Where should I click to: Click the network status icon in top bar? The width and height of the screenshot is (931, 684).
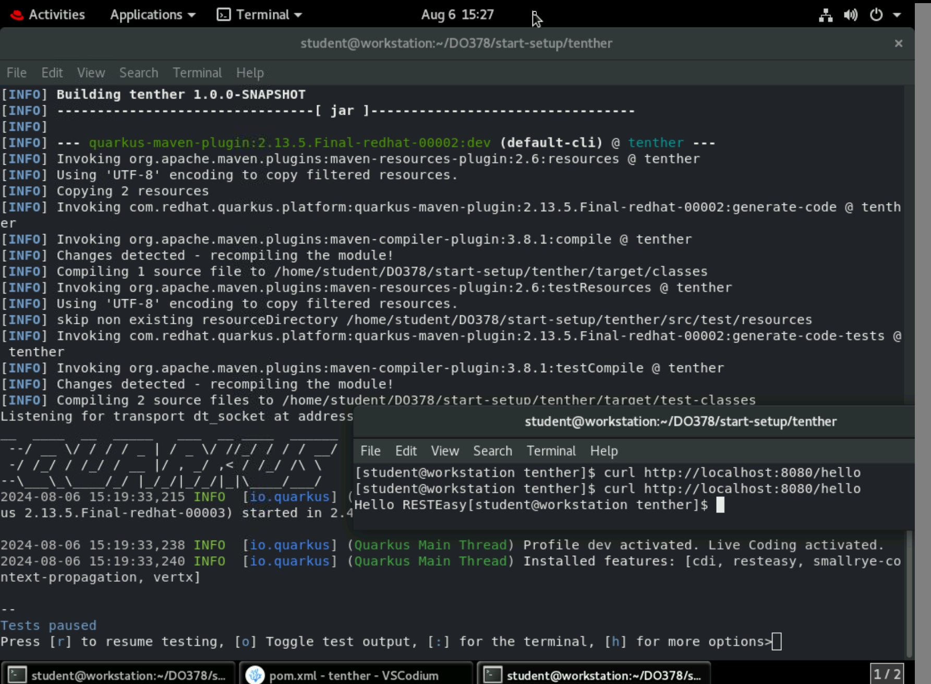(x=825, y=15)
